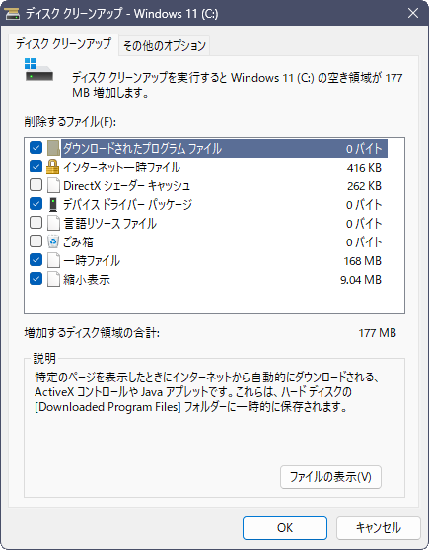This screenshot has height=550, width=429.
Task: Click the folder icon of ダウンロードされたプログラム ファイル
Action: (53, 148)
